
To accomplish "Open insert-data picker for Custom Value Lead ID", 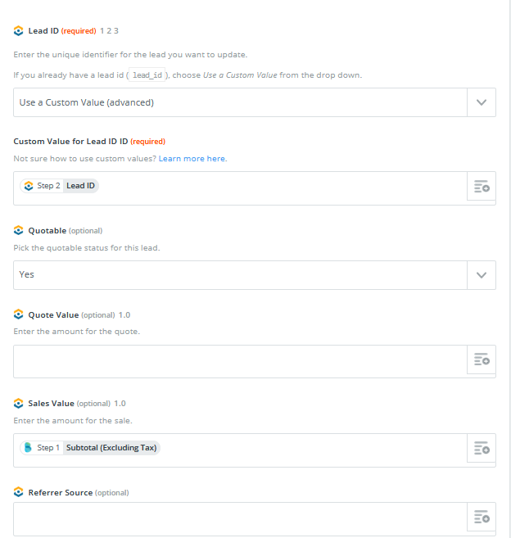I will [x=482, y=187].
